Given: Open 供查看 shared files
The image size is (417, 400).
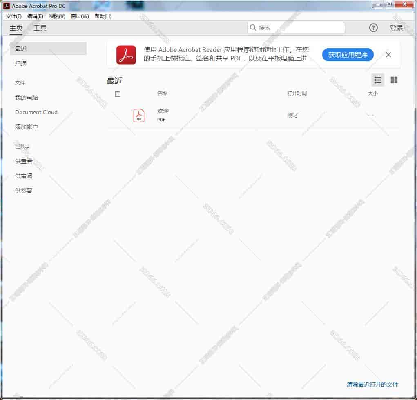Looking at the screenshot, I should click(24, 161).
